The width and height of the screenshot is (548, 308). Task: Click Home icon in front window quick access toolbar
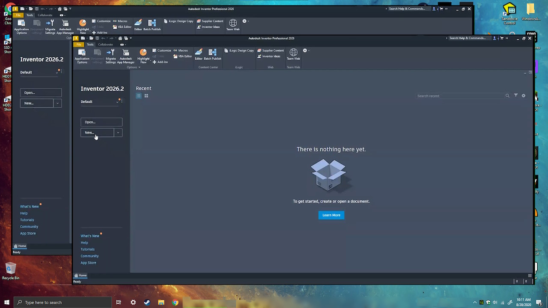120,38
